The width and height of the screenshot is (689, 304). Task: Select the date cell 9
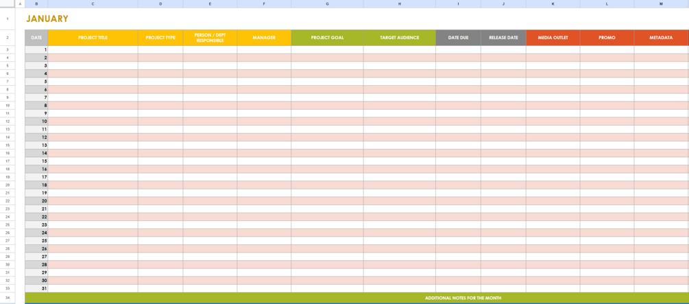click(x=36, y=113)
